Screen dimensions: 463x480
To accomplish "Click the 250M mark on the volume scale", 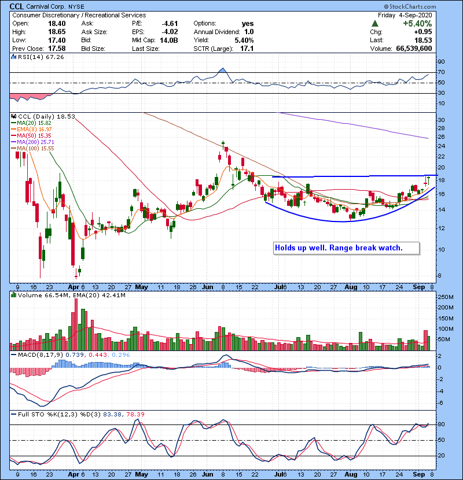I will (446, 297).
